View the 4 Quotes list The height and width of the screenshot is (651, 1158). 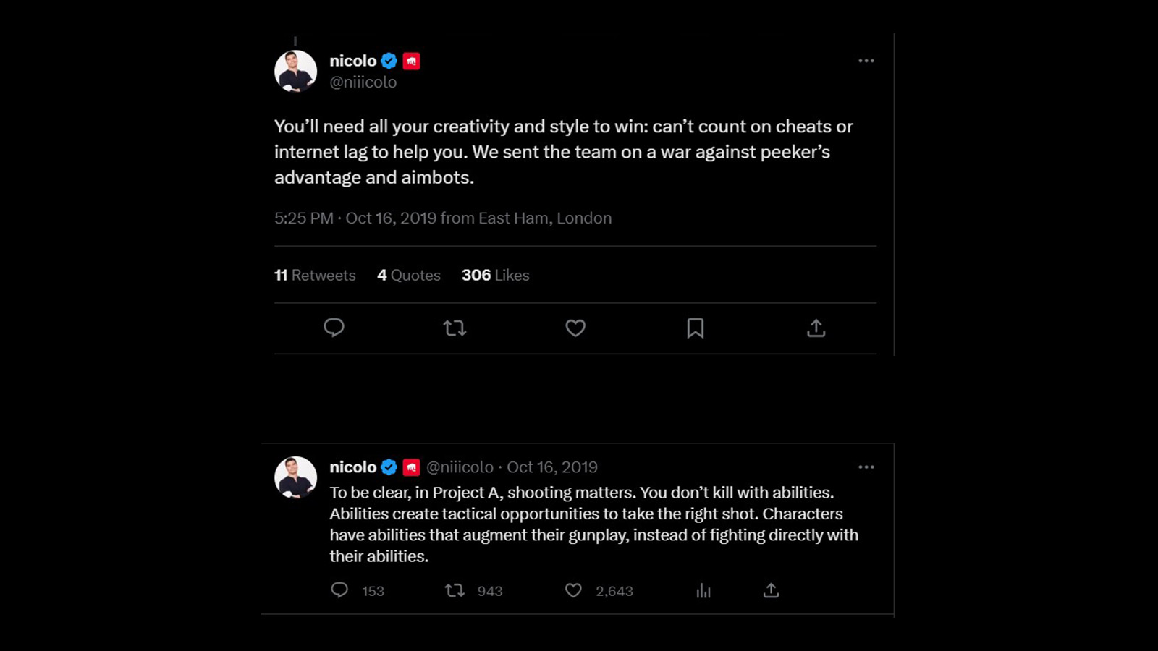[409, 275]
